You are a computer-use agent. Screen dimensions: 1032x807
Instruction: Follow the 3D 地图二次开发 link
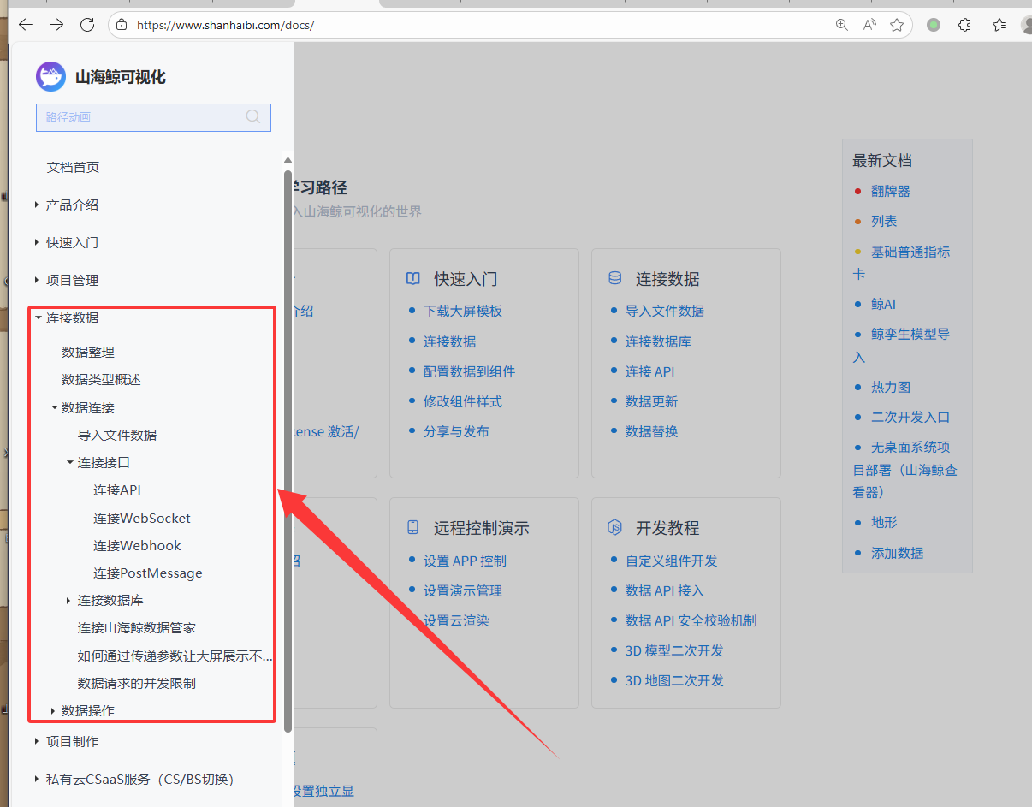[674, 680]
